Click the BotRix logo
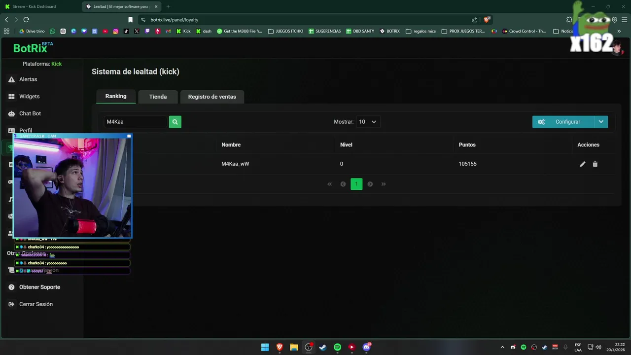This screenshot has height=355, width=631. (33, 48)
